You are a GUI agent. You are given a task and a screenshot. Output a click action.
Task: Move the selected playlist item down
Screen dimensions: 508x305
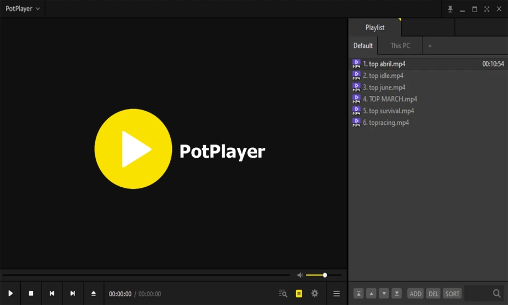point(384,294)
